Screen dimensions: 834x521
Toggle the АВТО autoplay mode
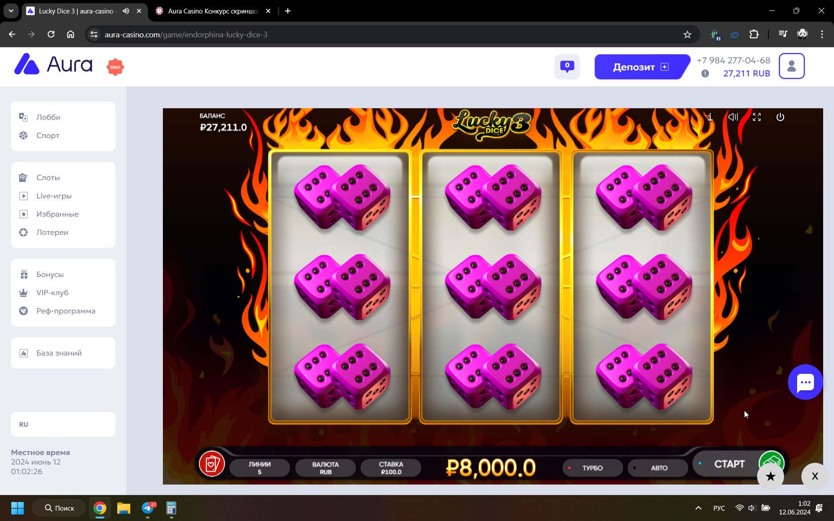pos(658,468)
